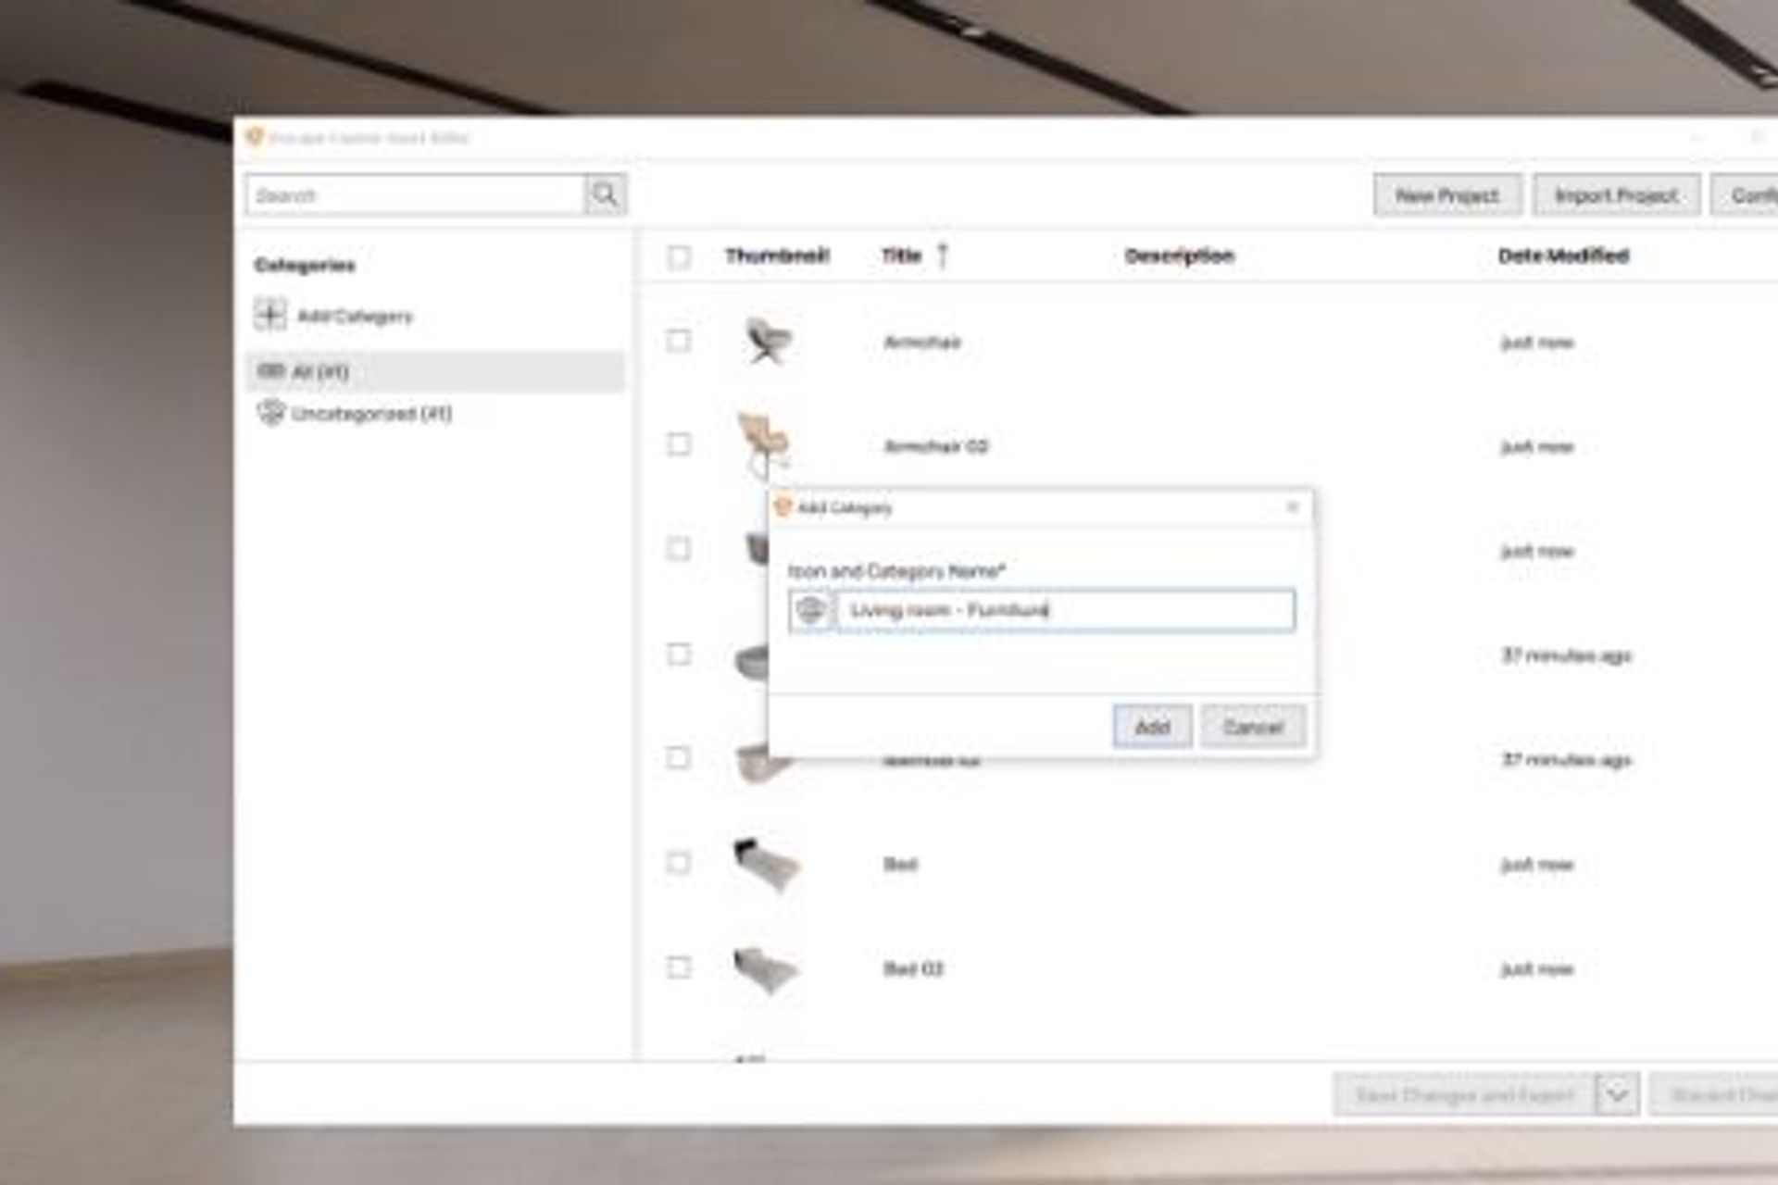Select the All (#1) category
1778x1185 pixels.
319,369
